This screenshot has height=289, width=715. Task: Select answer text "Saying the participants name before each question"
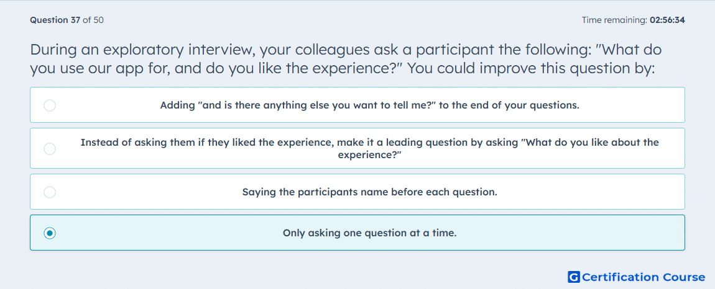point(369,192)
